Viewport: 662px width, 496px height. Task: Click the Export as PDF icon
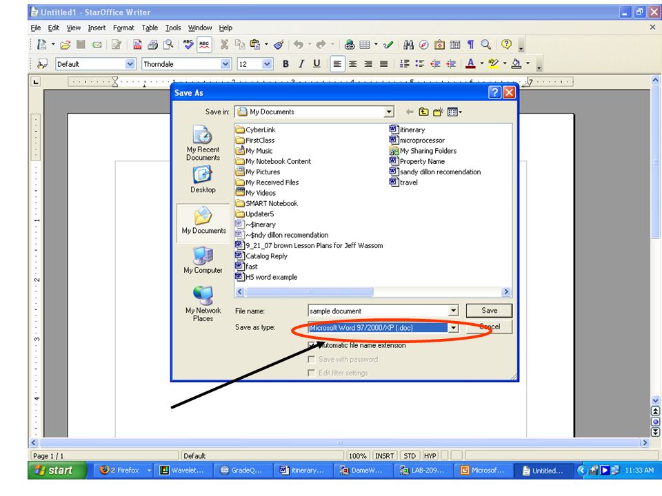coord(137,44)
